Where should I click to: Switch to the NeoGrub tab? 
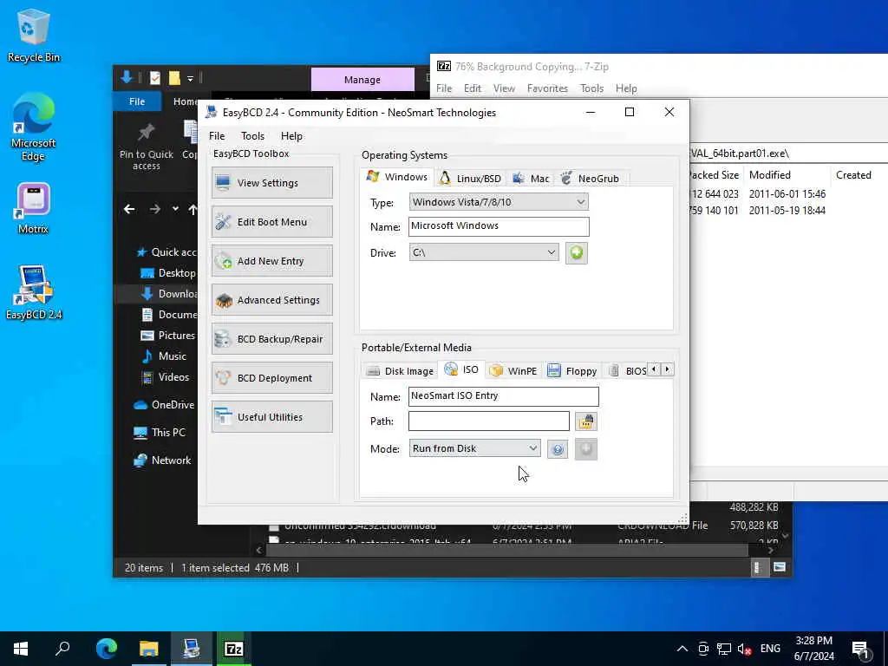(x=590, y=179)
